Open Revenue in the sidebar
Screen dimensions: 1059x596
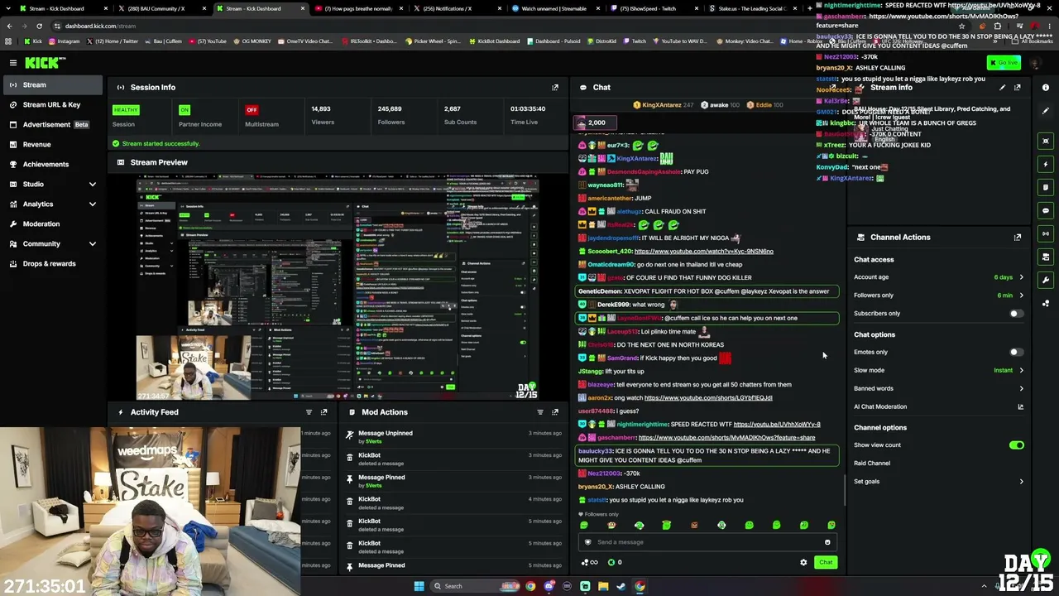coord(52,144)
